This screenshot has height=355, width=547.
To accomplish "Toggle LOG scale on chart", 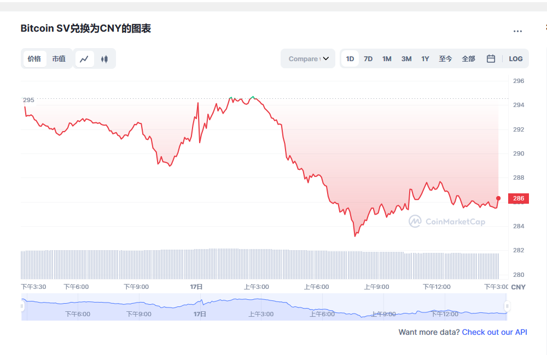I will (x=516, y=58).
